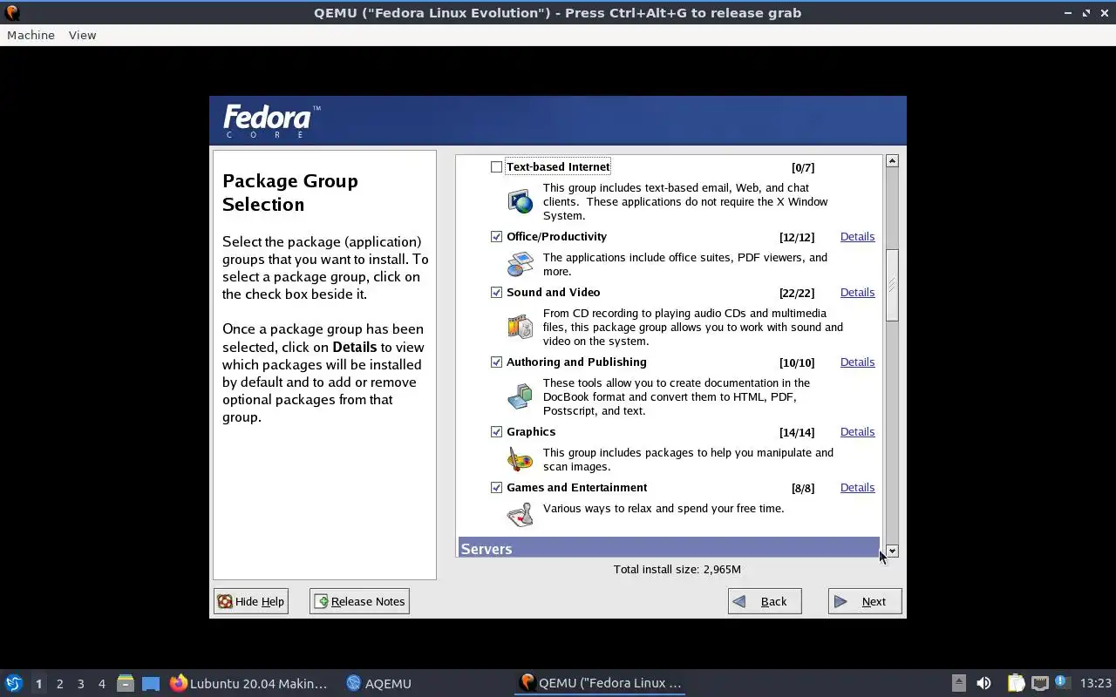The height and width of the screenshot is (697, 1116).
Task: Open the View menu
Action: (82, 35)
